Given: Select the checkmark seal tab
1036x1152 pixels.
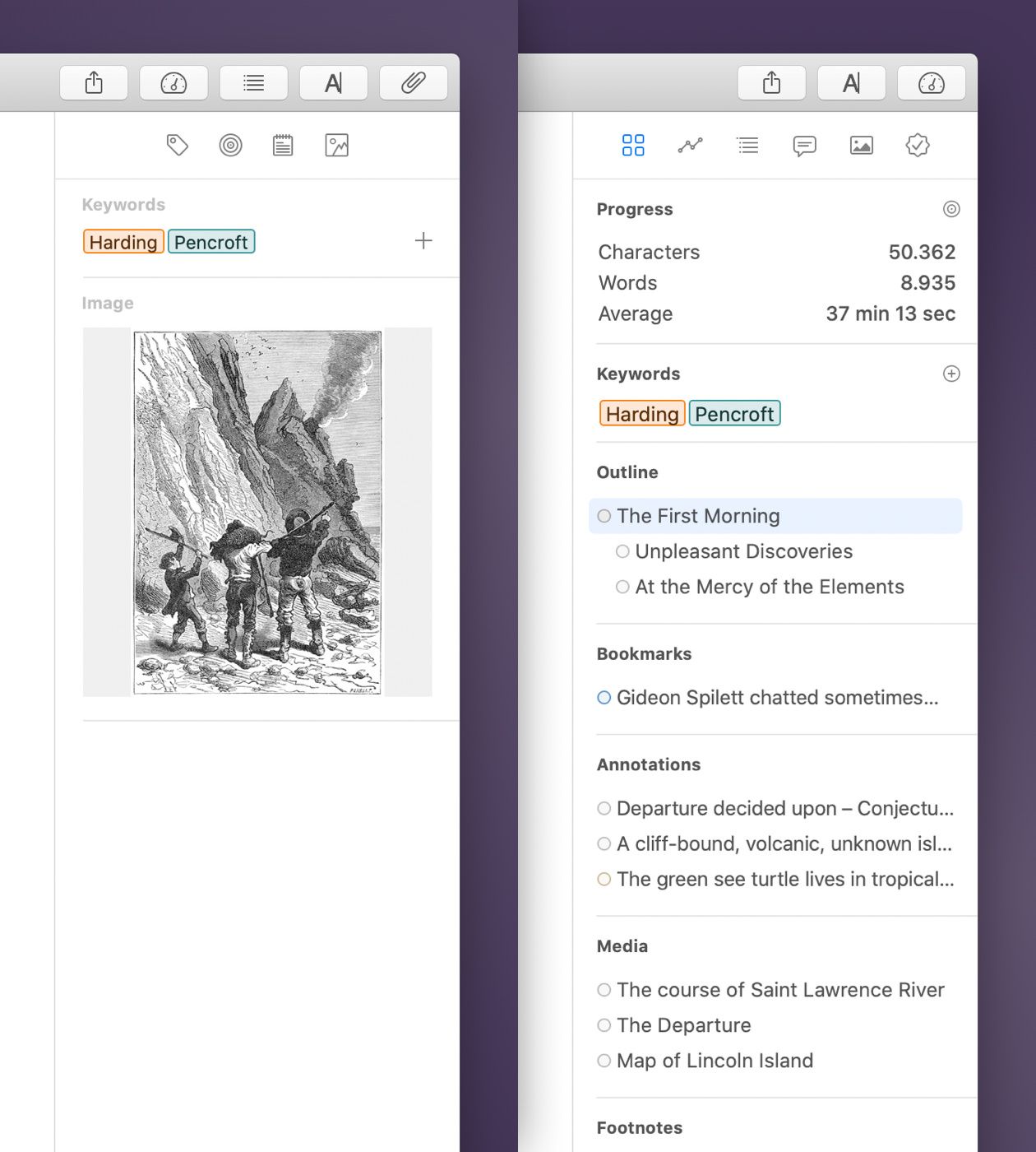Looking at the screenshot, I should coord(918,146).
